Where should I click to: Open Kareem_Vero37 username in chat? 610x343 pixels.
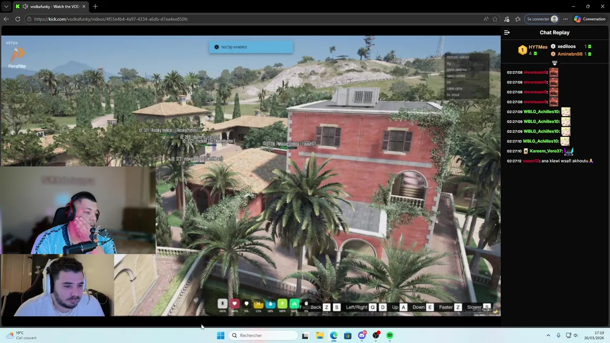546,151
